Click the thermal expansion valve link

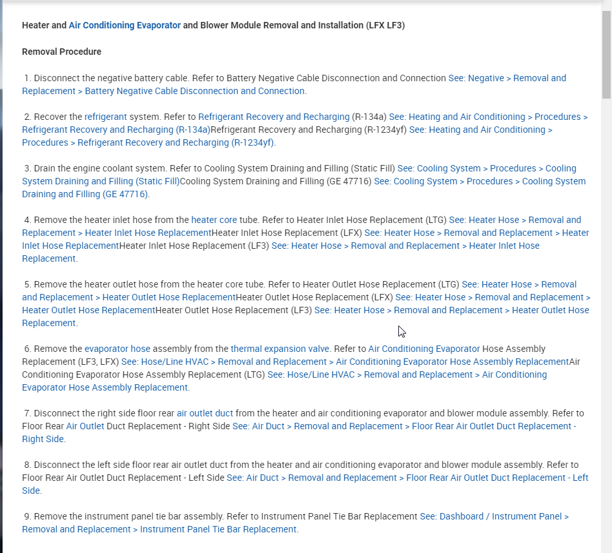(280, 349)
